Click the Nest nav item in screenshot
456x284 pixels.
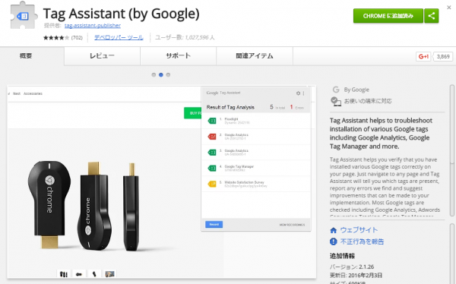tap(17, 93)
